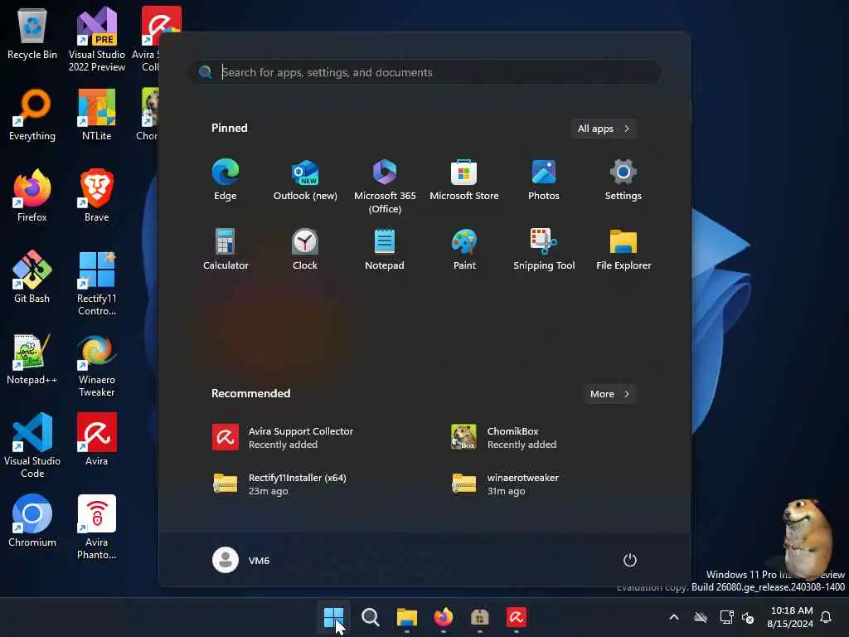
Task: Select Visual Studio Code desktop shortcut
Action: [32, 445]
